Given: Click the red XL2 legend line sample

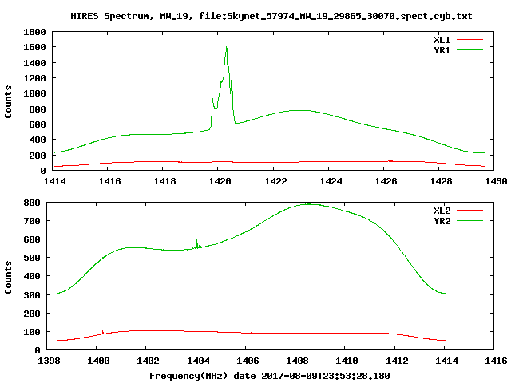Looking at the screenshot, I should [x=469, y=211].
